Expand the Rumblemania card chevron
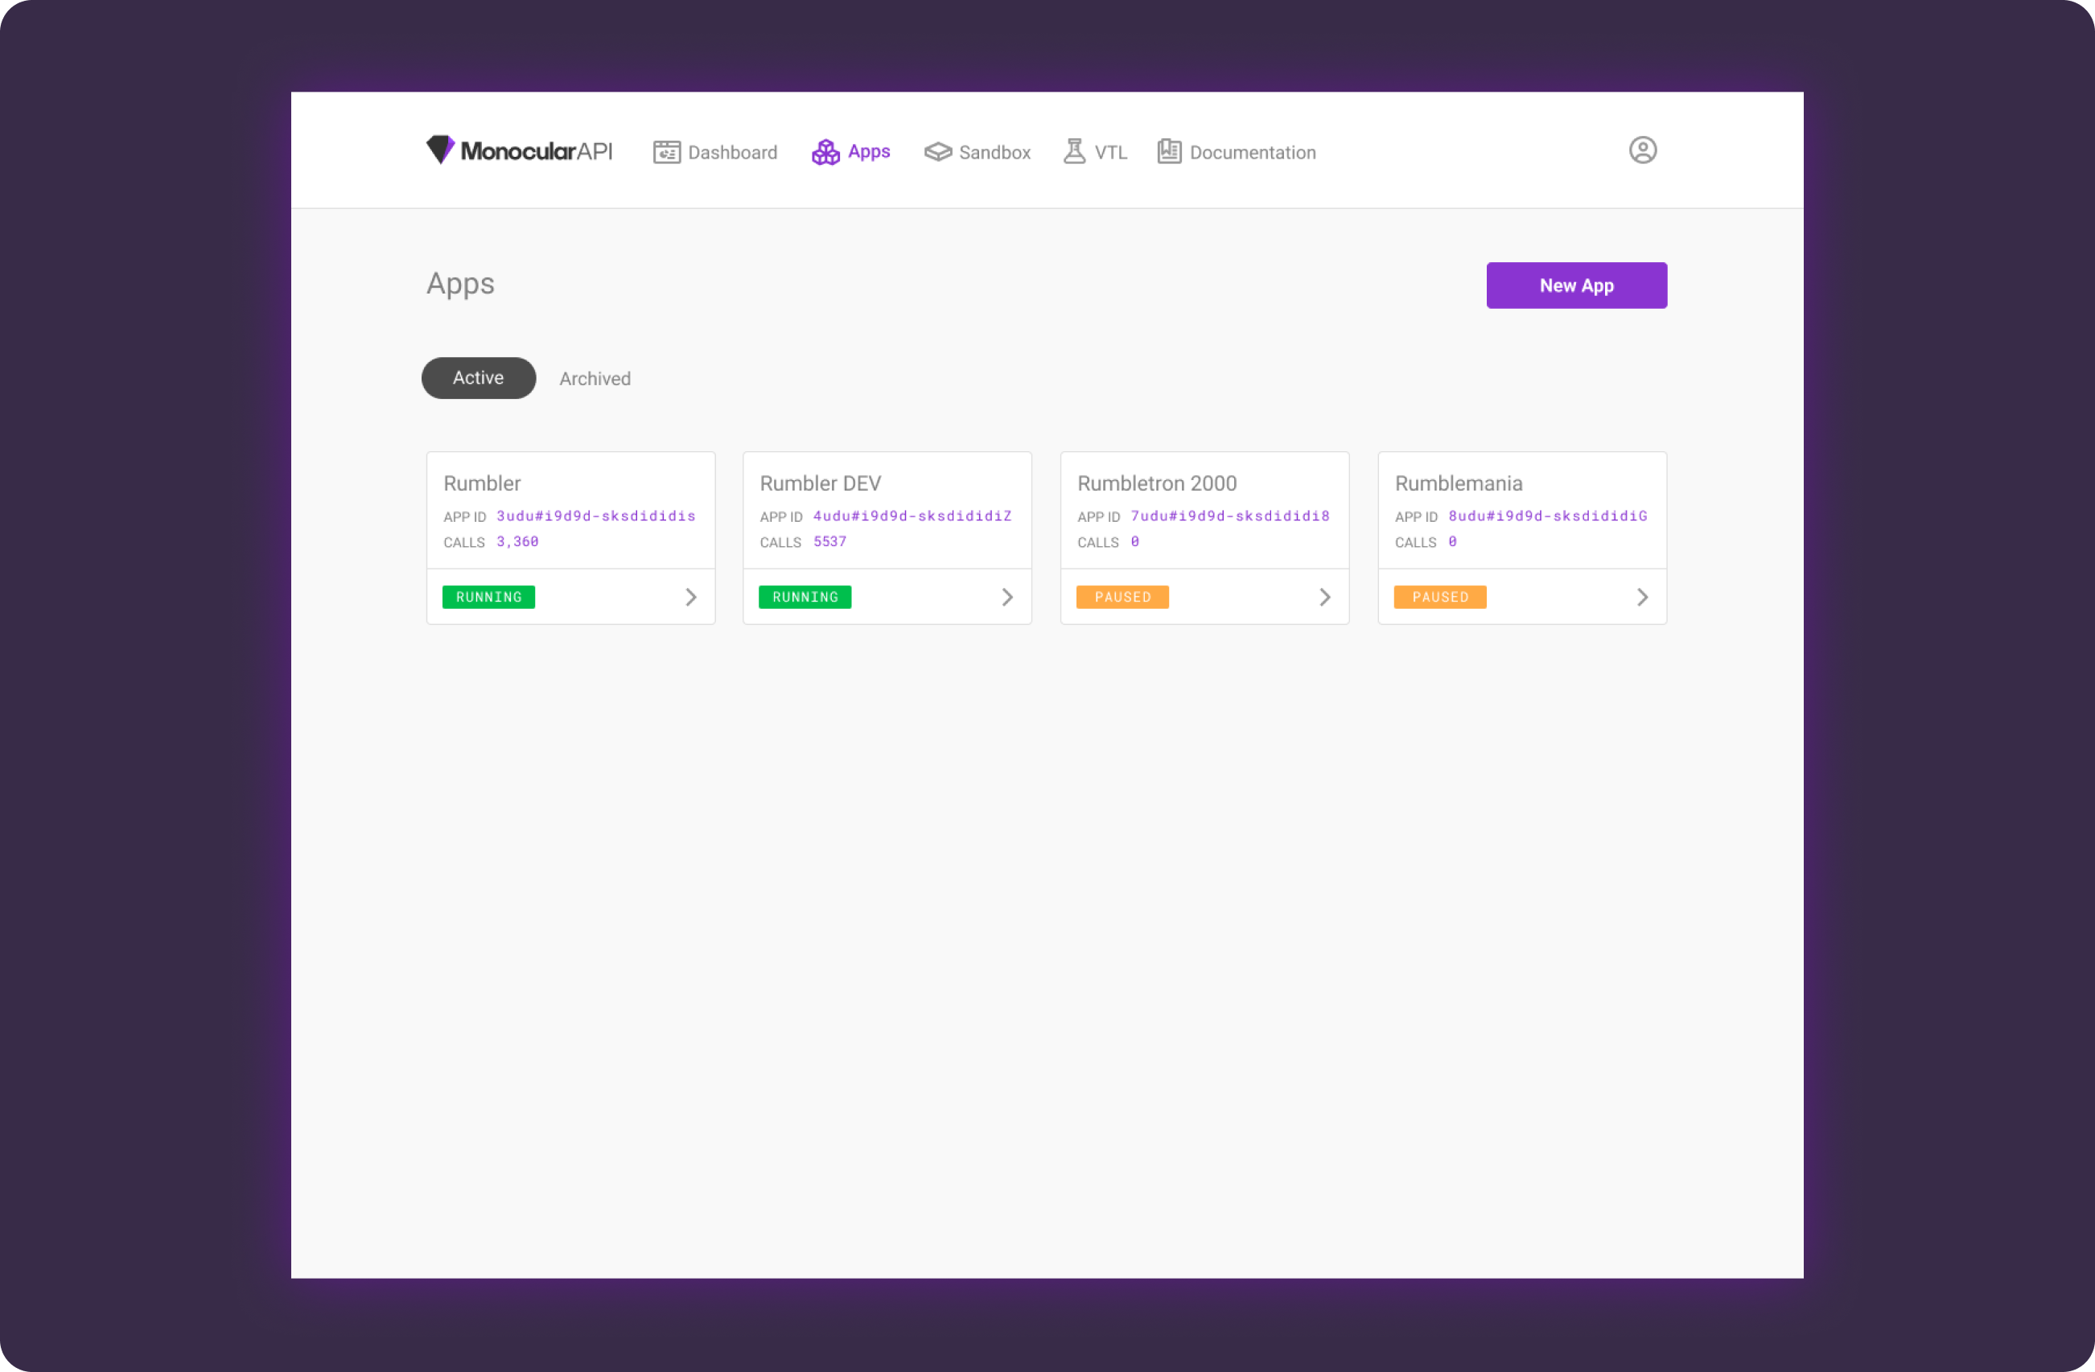 1643,598
